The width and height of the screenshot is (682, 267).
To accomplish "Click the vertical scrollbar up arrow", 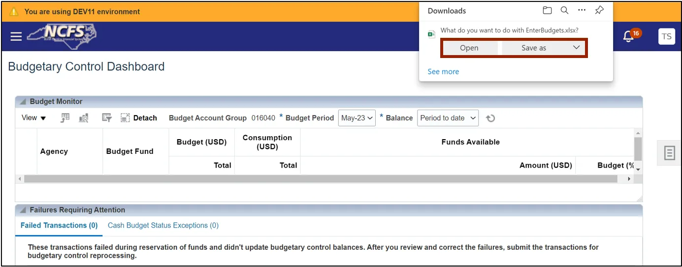I will click(x=638, y=133).
